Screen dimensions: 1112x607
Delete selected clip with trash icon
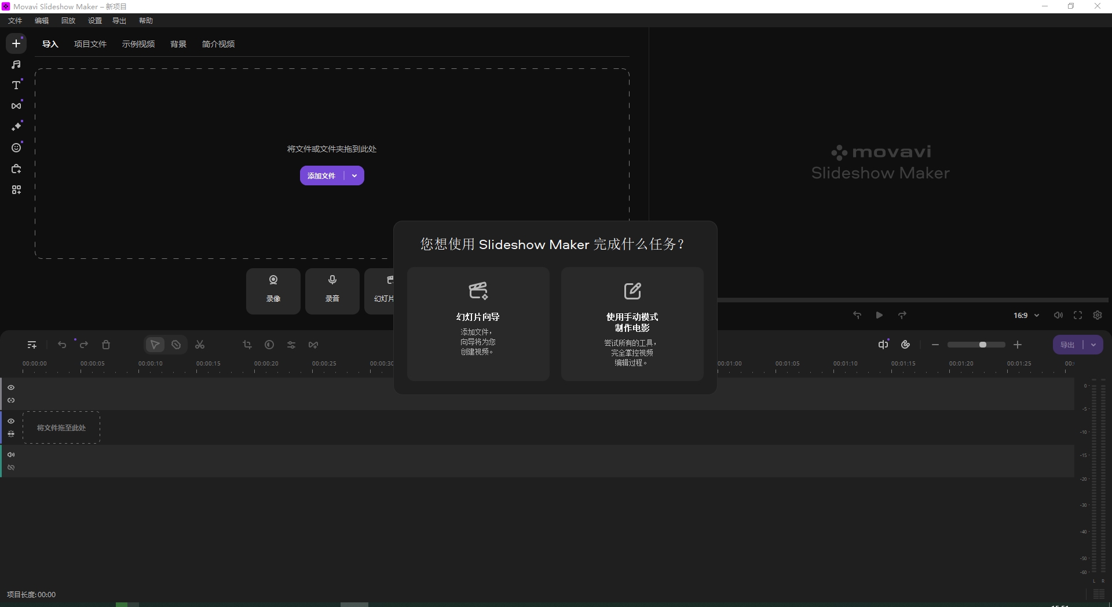click(106, 345)
